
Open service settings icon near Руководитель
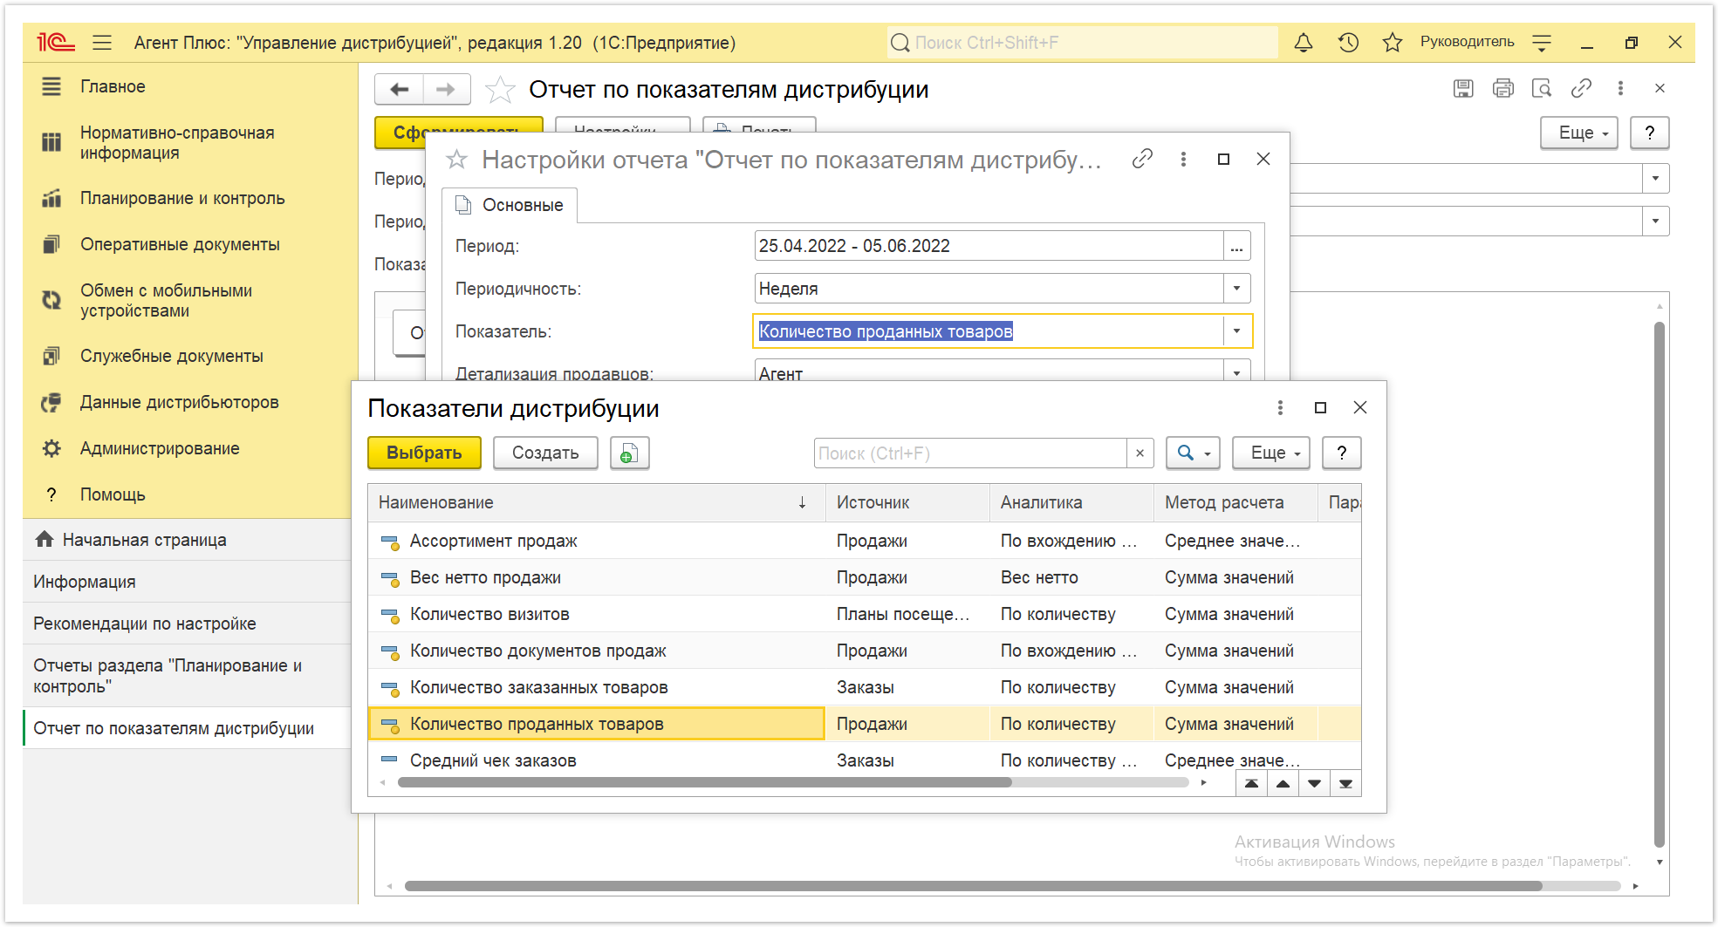pos(1542,42)
